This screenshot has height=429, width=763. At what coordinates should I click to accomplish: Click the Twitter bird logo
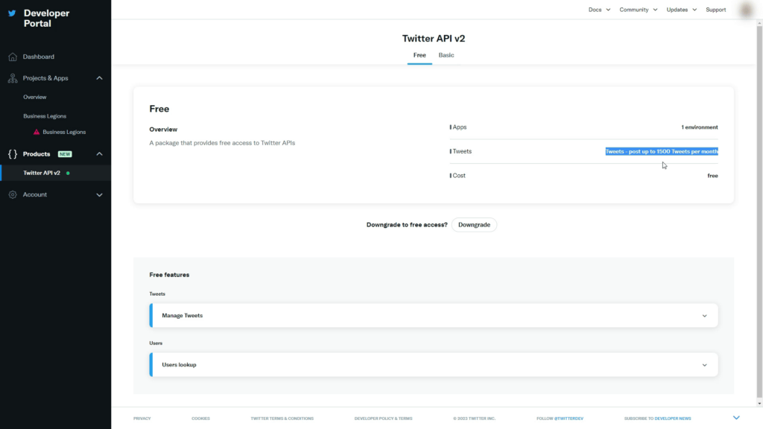(x=12, y=13)
